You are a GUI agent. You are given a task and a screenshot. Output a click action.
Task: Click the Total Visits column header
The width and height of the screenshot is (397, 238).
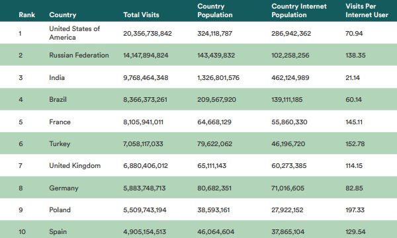point(141,15)
